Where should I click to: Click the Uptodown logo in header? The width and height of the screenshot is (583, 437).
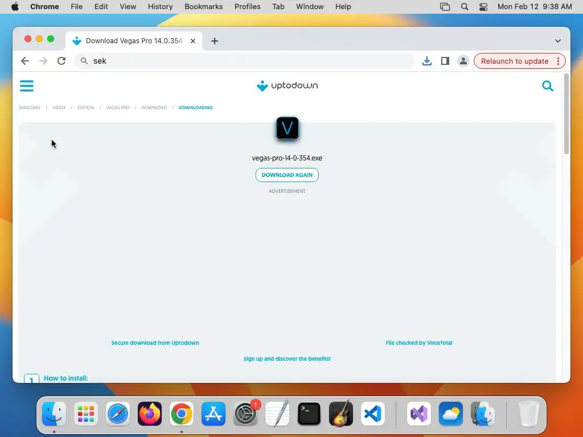(x=287, y=85)
